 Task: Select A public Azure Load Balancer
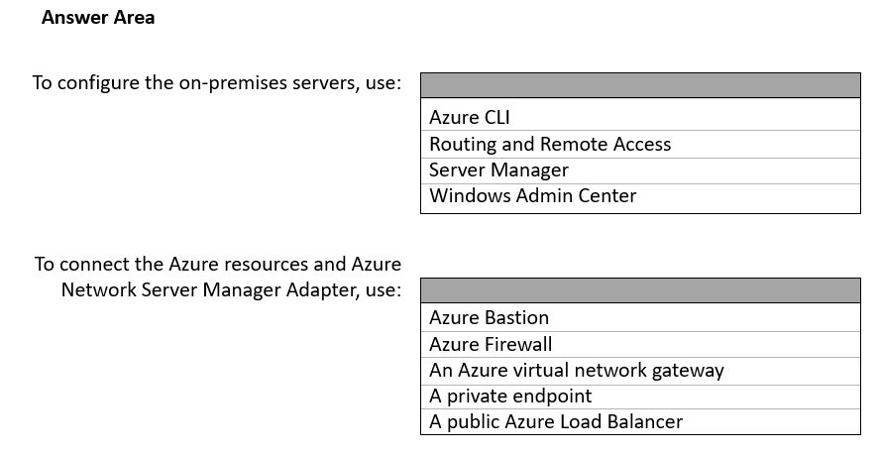click(555, 421)
